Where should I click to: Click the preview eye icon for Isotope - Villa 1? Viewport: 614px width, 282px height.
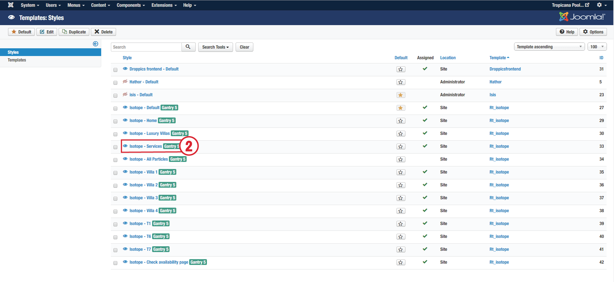coord(125,172)
